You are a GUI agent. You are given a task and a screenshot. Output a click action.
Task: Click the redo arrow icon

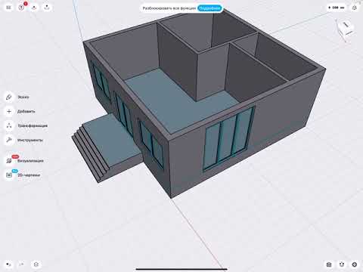click(x=21, y=264)
